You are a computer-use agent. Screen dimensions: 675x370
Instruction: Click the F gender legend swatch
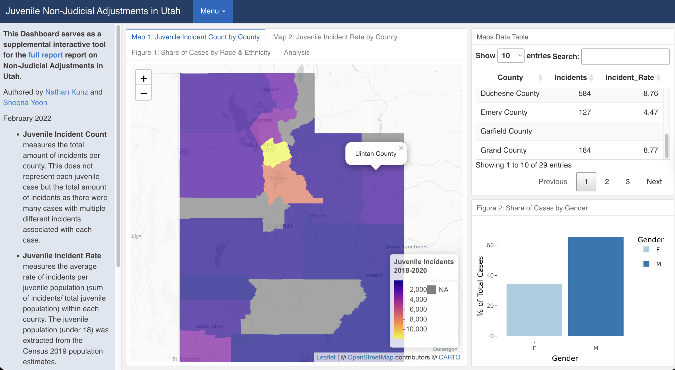(646, 250)
